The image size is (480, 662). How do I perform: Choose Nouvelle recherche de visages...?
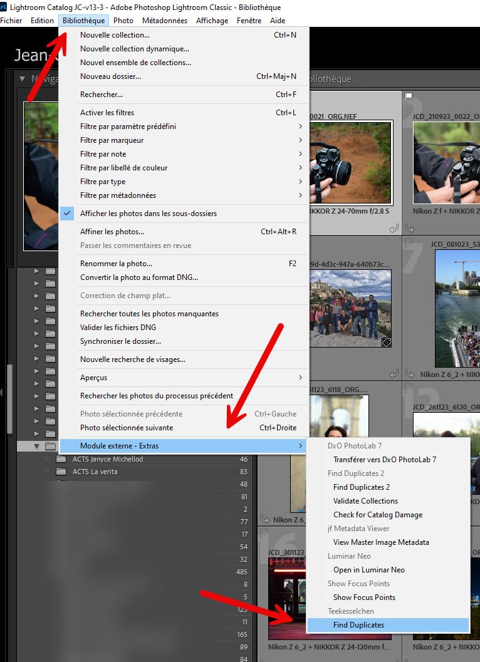tap(184, 359)
